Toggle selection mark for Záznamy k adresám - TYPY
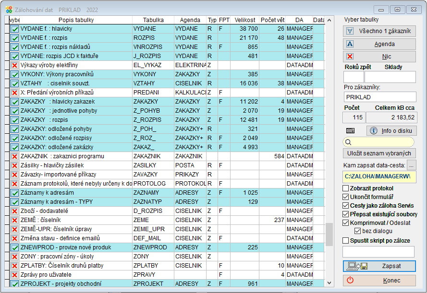 click(x=14, y=202)
